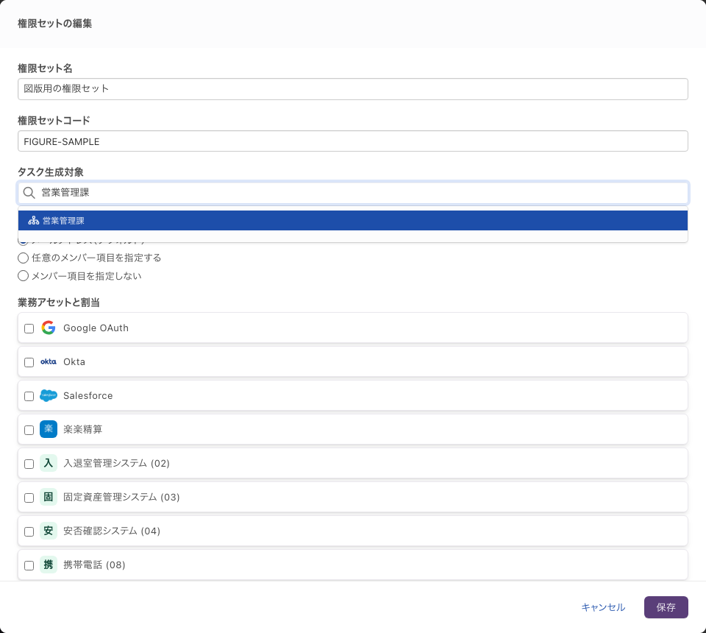Click the Google OAuth logo icon

[49, 328]
